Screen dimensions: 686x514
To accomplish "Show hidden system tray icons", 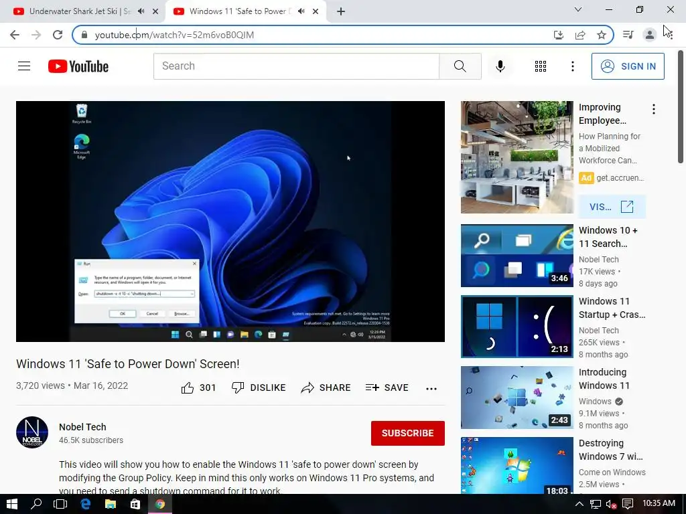I will 579,504.
